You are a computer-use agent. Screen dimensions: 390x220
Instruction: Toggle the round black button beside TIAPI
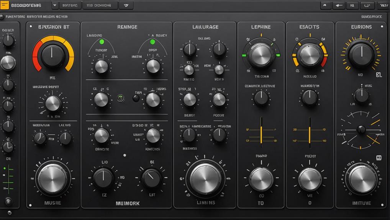click(136, 99)
